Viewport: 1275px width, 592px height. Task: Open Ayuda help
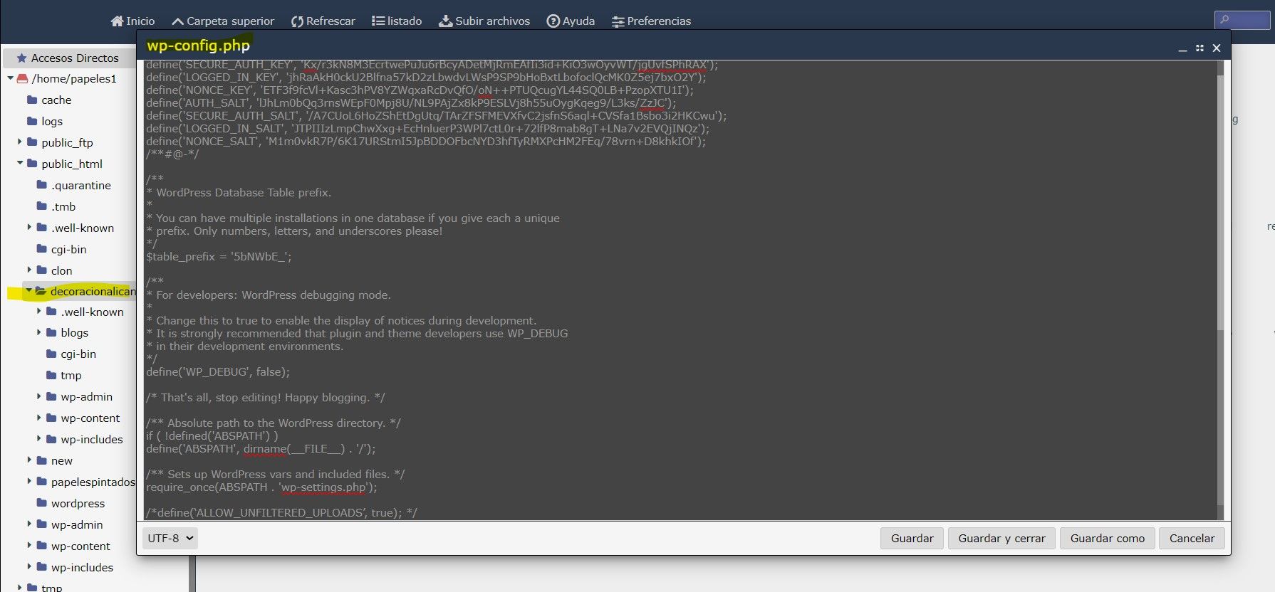(x=571, y=21)
